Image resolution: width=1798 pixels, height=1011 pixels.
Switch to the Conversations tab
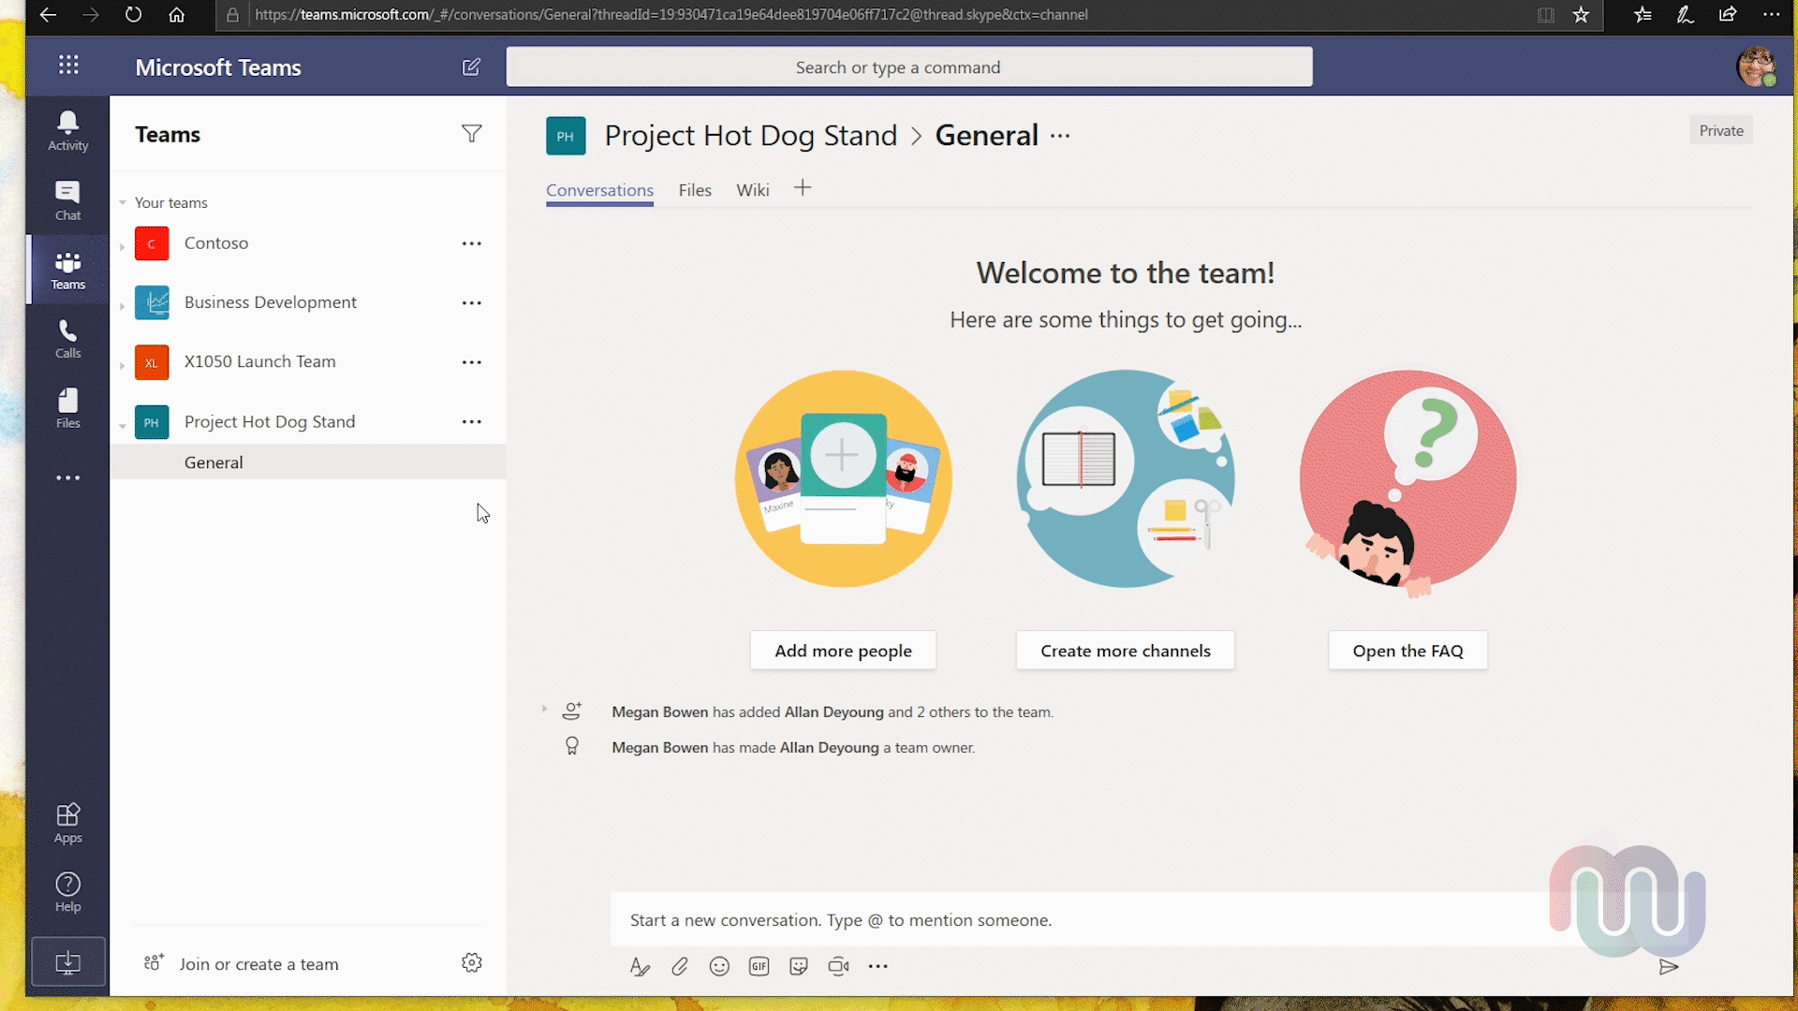pos(599,190)
